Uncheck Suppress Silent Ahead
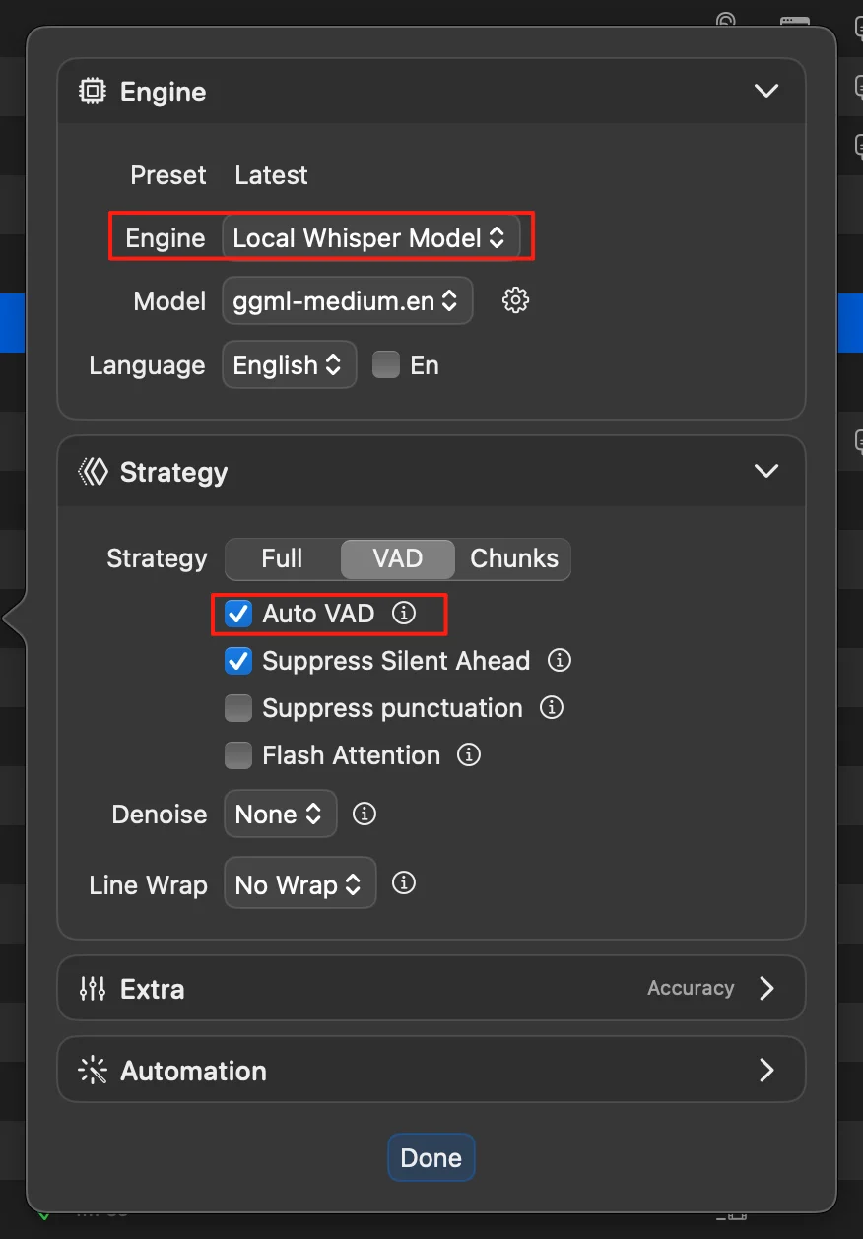Screen dimensions: 863x1239 point(238,661)
